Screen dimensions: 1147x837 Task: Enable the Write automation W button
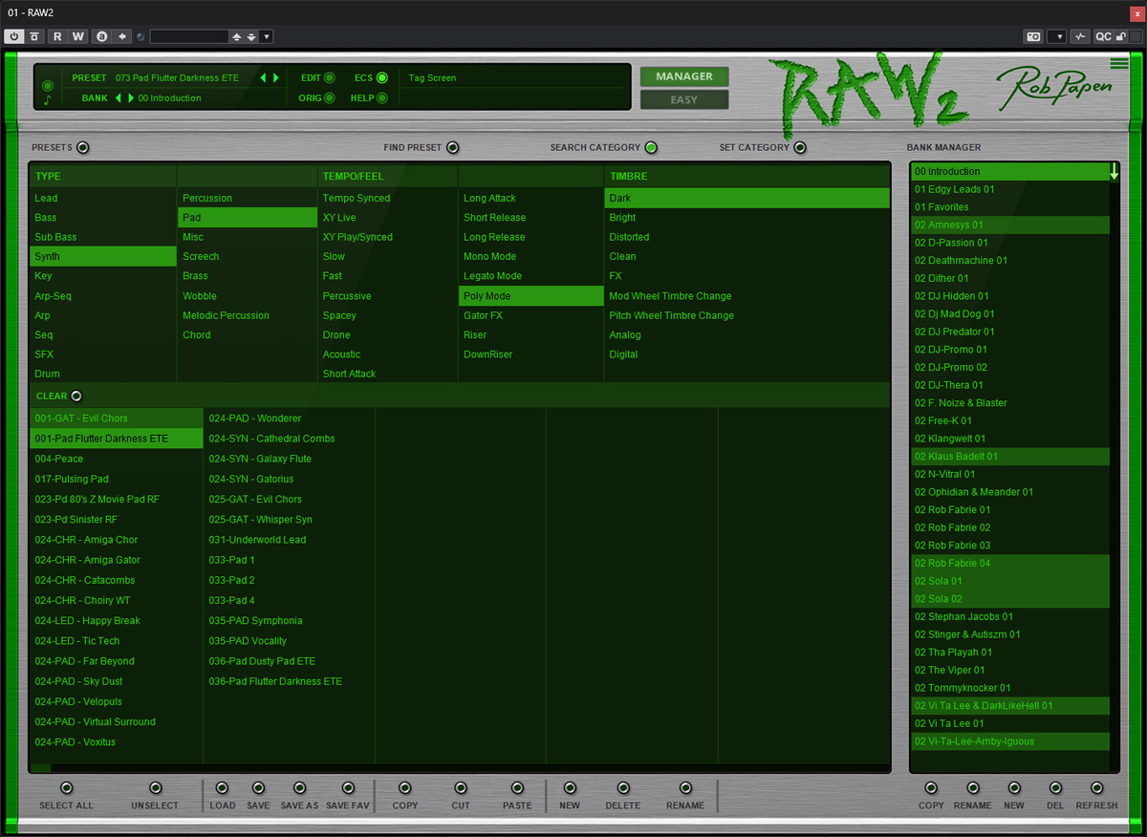(x=78, y=36)
